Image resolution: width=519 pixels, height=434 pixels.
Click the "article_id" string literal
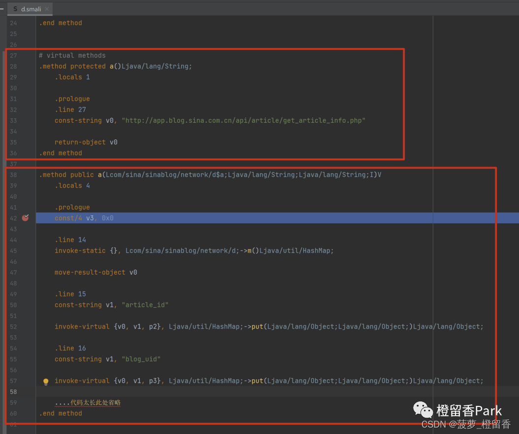pyautogui.click(x=145, y=305)
